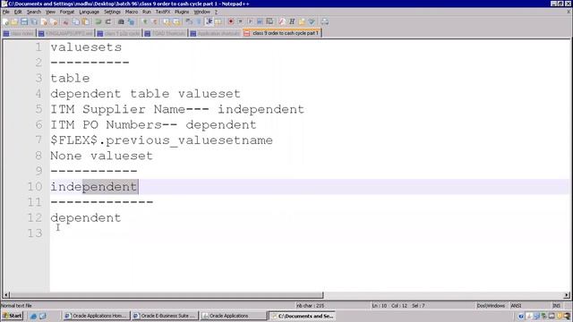Click the horizontal scrollbar thumb
Viewport: 573px width, 322px height.
[167, 295]
